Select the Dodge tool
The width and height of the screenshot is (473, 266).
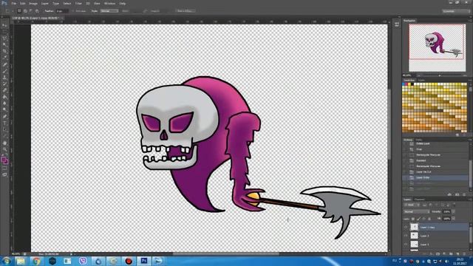click(x=4, y=110)
